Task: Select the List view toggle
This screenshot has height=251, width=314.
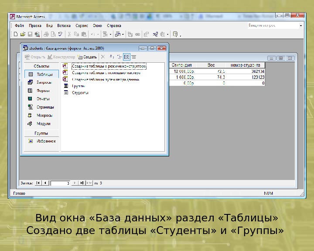Action: (126, 57)
